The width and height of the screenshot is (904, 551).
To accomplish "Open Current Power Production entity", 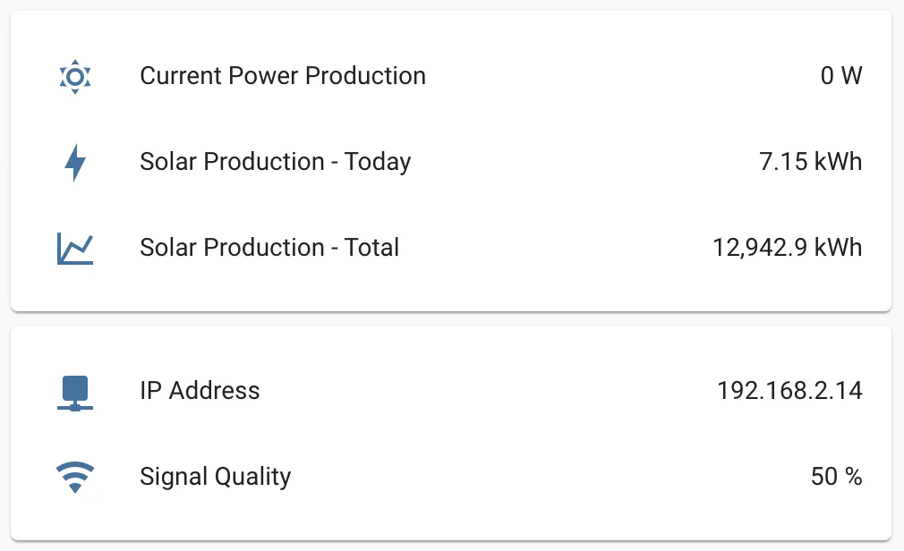I will click(x=283, y=75).
